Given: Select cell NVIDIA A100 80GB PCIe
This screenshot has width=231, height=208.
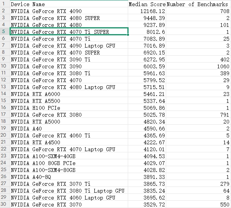Looking at the screenshot, I should tap(69, 163).
